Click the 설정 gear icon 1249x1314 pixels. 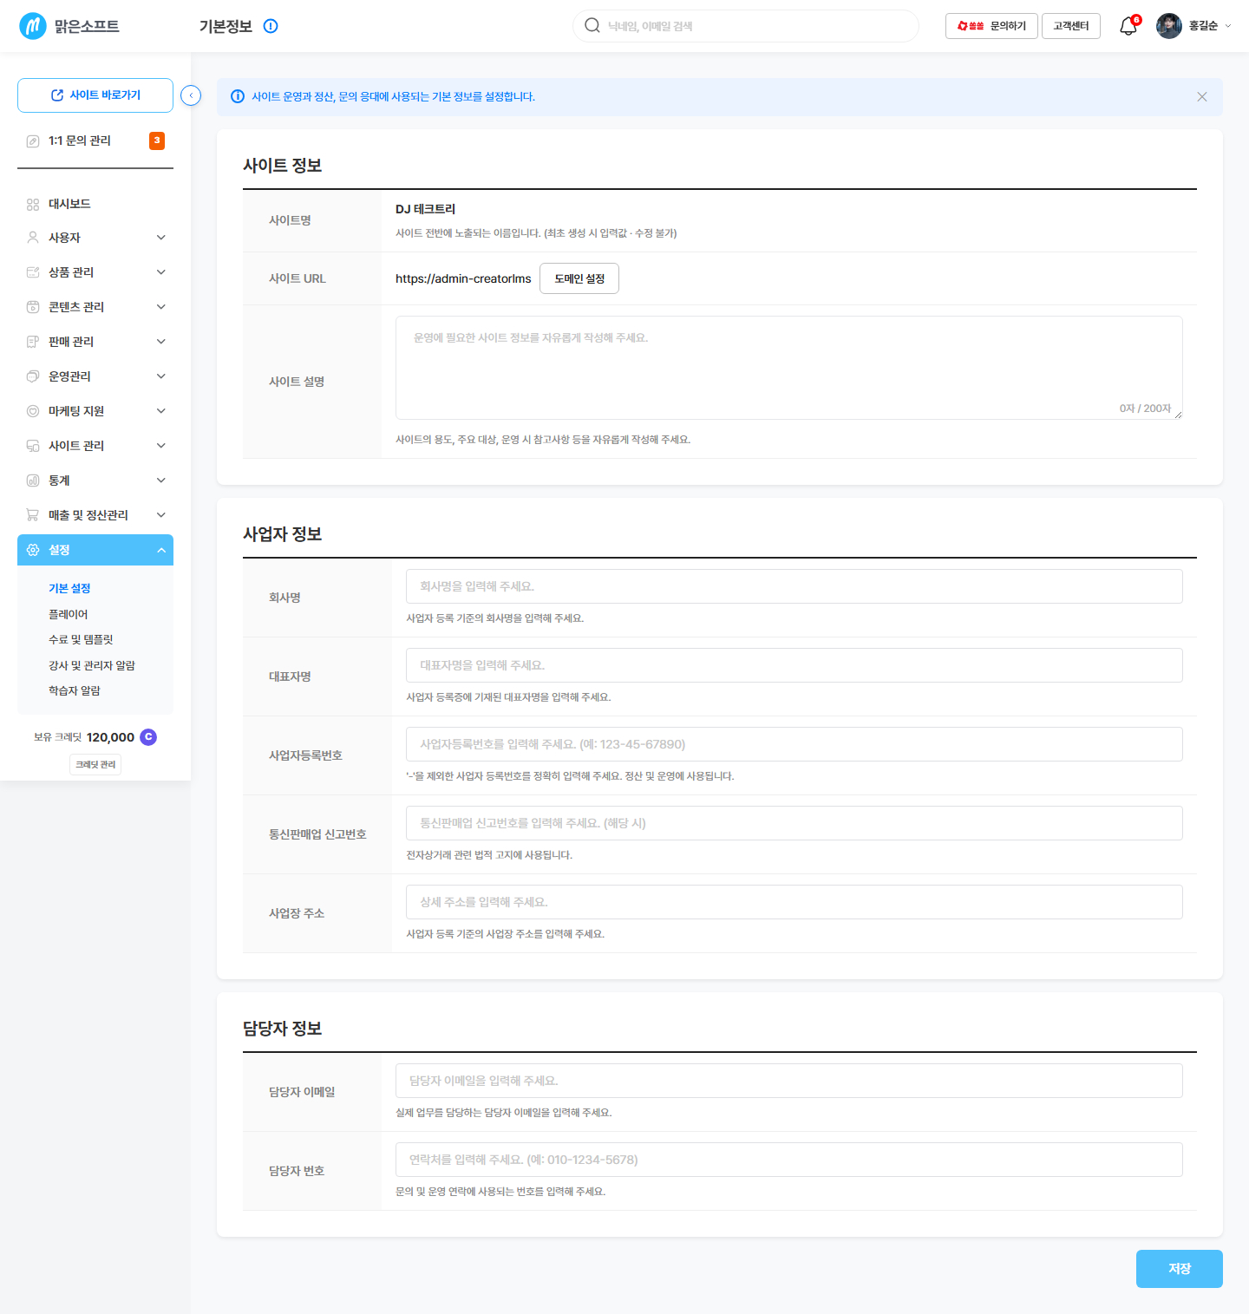pyautogui.click(x=33, y=550)
